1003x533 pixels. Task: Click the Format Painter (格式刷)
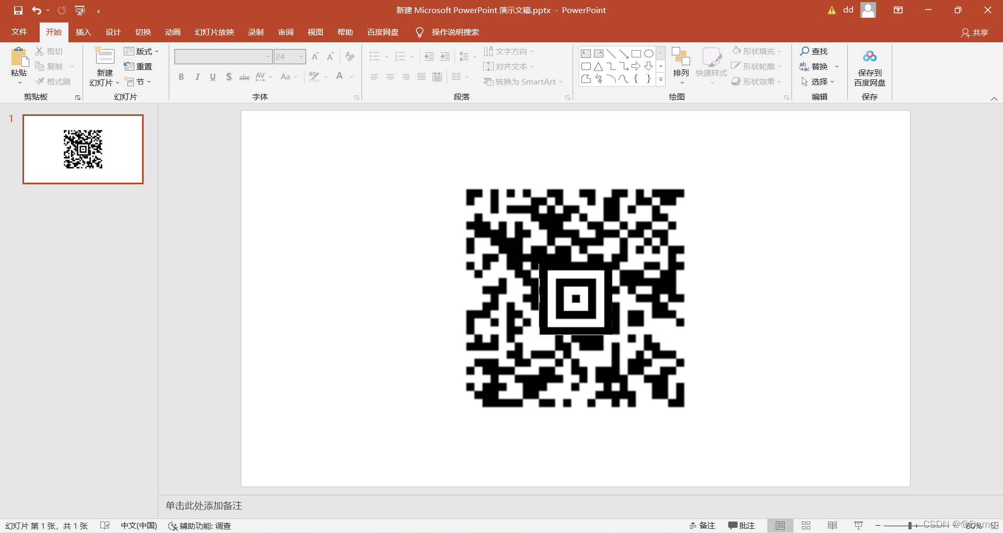point(53,81)
